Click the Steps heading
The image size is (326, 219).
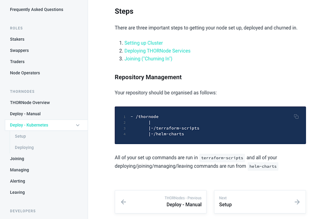(124, 11)
